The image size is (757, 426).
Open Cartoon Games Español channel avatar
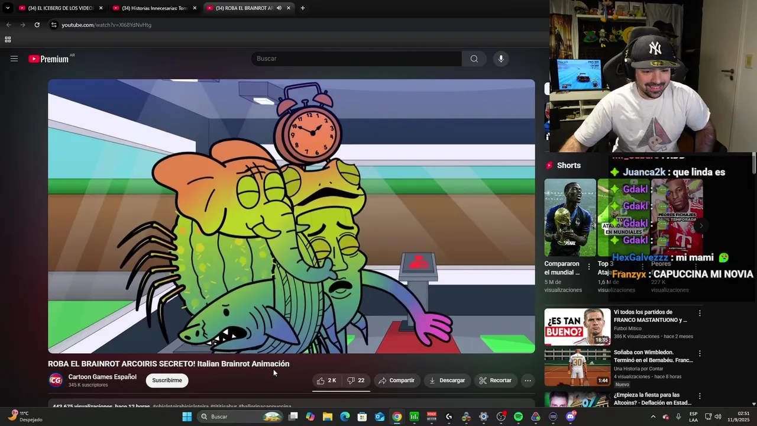[x=56, y=380]
